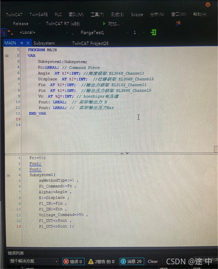This screenshot has width=218, height=269.
Task: Click the Fc:=50; code line
Action: (x=37, y=158)
